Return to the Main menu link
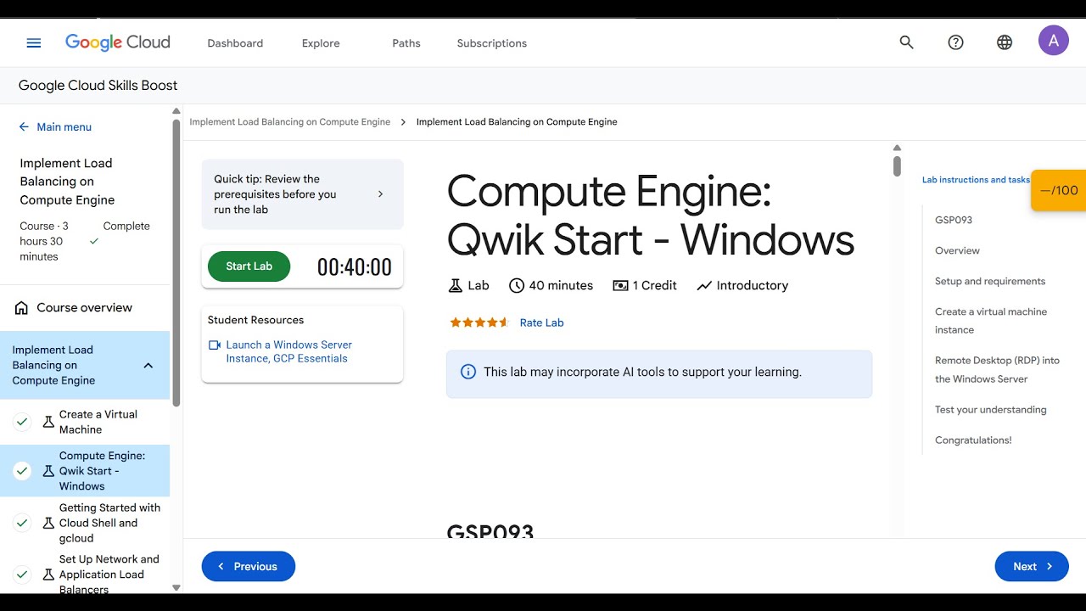The image size is (1086, 611). [64, 127]
